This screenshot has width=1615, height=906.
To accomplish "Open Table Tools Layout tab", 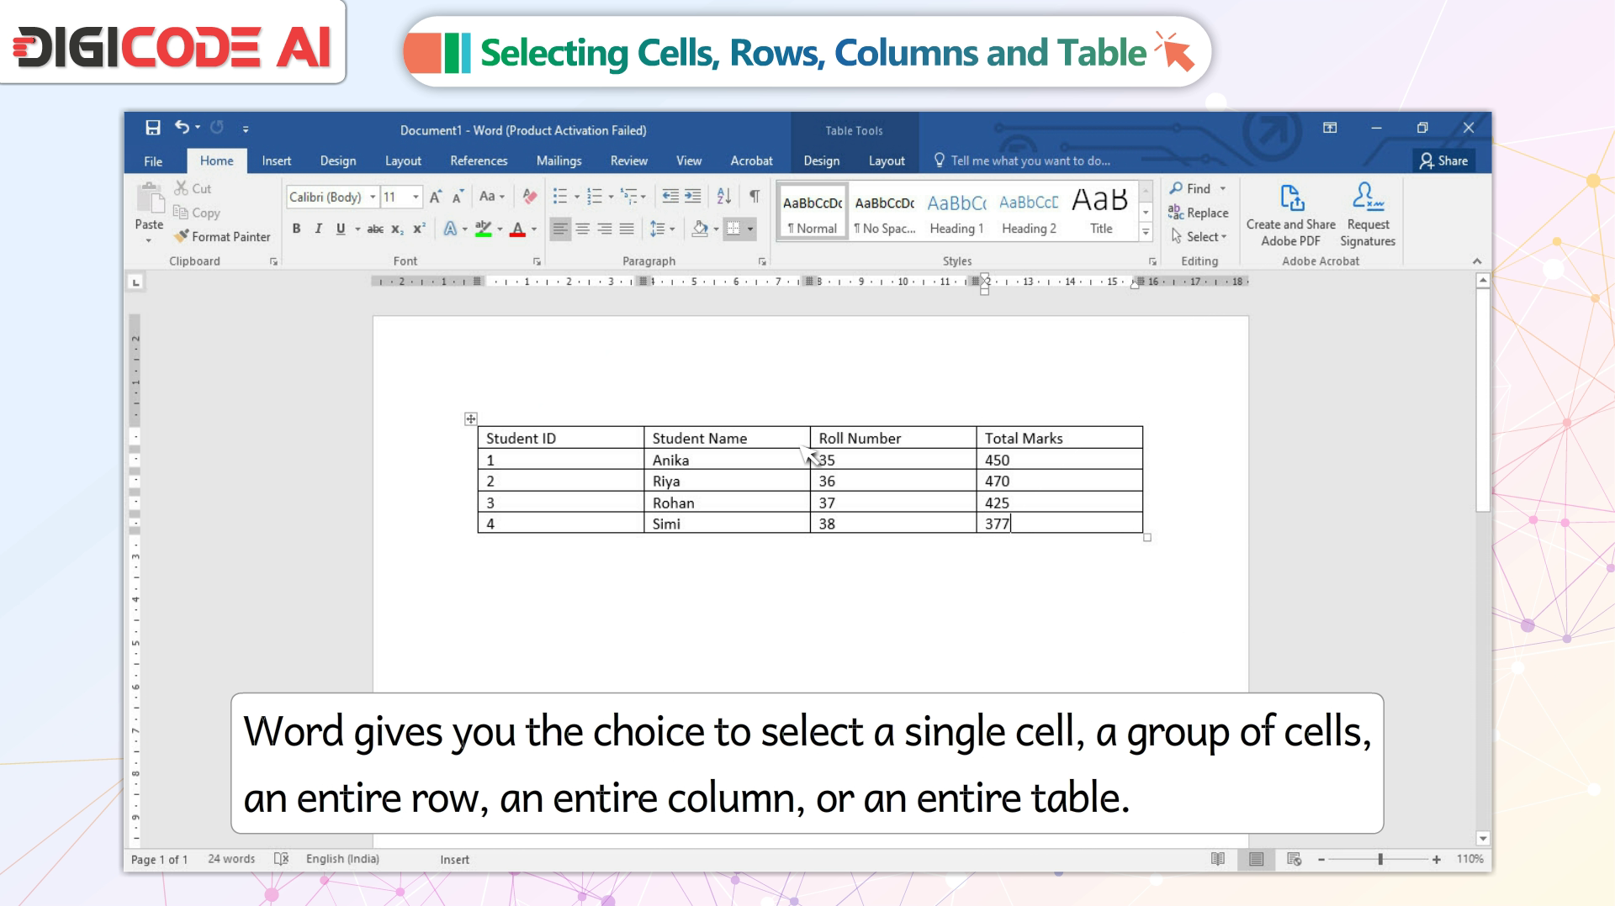I will coord(887,161).
